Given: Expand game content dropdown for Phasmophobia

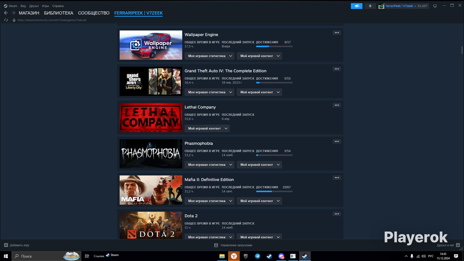Looking at the screenshot, I should 259,165.
